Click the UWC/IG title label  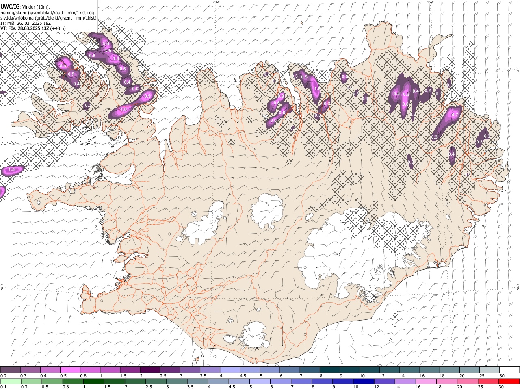9,7
